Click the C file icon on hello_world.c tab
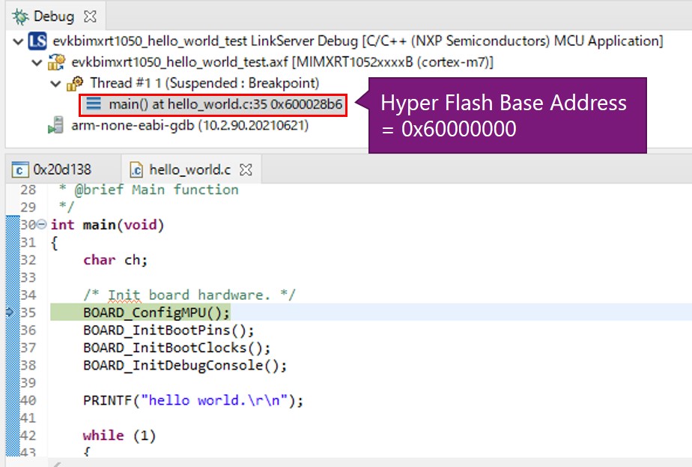Viewport: 692px width, 467px height. [137, 170]
